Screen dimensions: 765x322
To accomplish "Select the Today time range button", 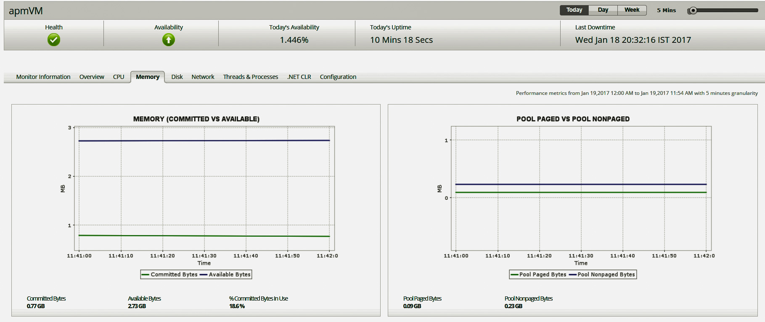I will (x=574, y=10).
